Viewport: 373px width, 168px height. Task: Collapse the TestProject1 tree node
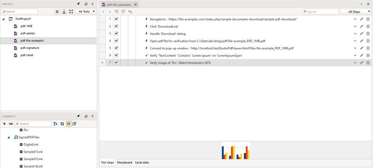click(4, 19)
